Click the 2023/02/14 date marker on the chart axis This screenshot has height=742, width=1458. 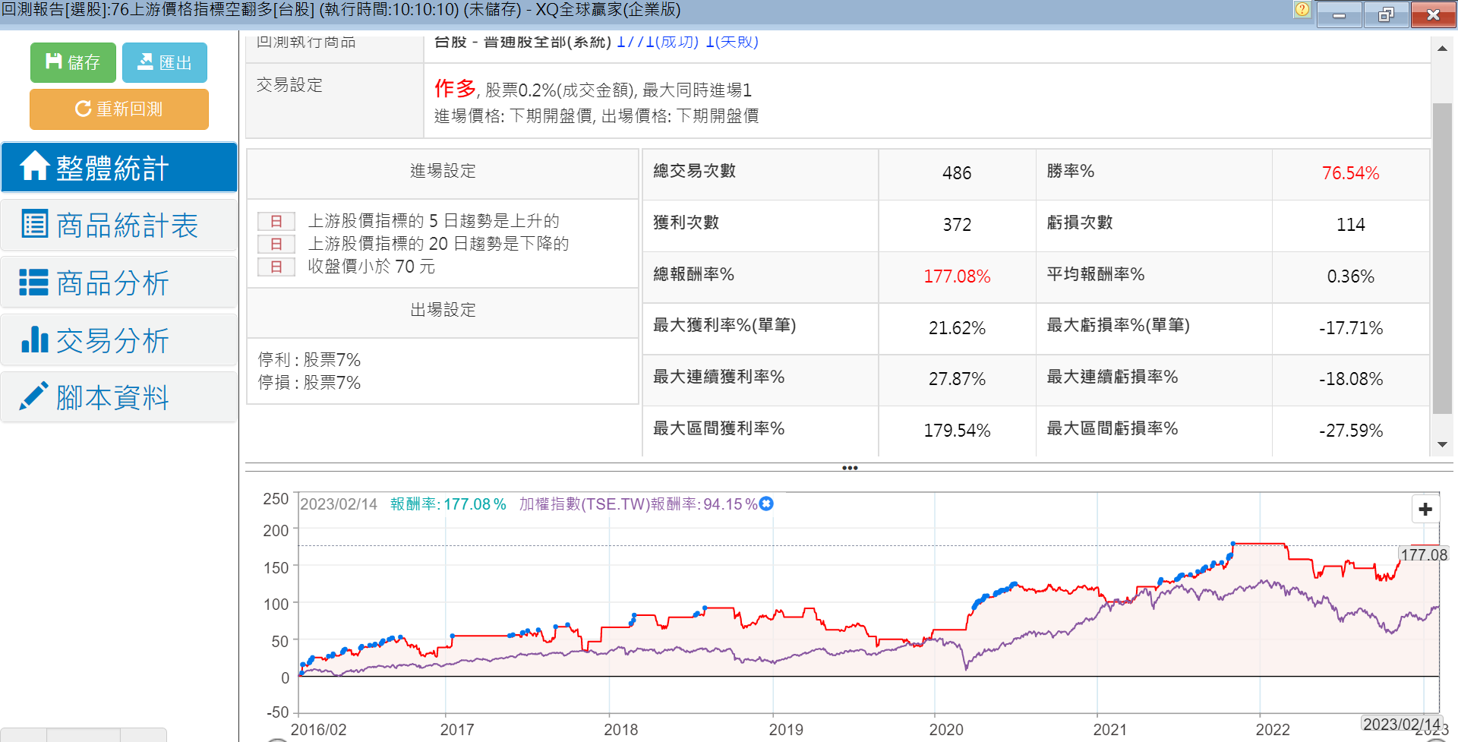(1401, 724)
